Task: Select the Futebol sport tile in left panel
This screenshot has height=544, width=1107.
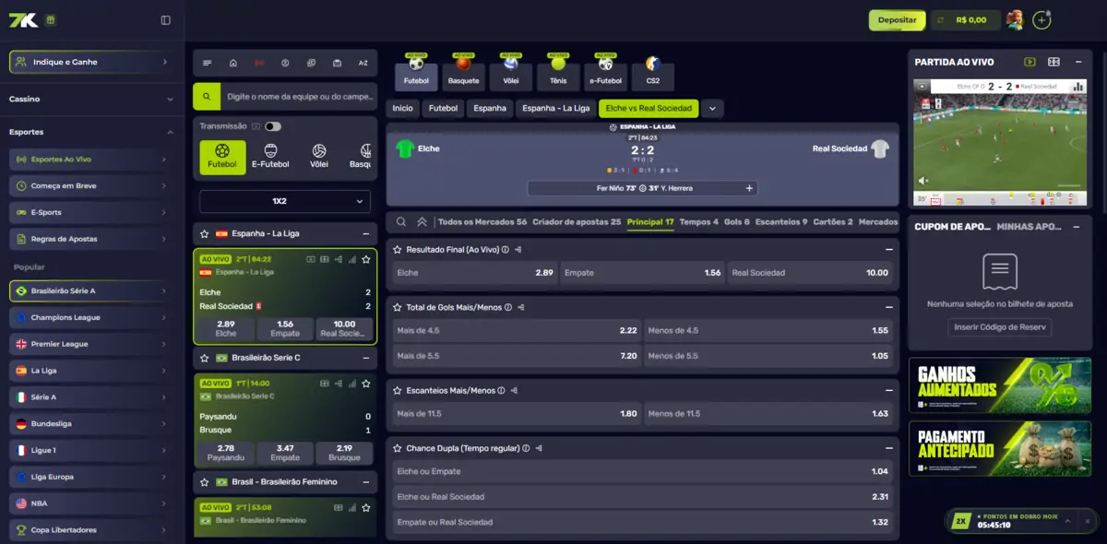Action: pos(222,158)
